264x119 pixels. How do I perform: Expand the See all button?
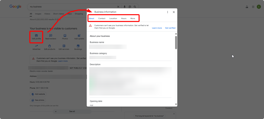pos(72,112)
